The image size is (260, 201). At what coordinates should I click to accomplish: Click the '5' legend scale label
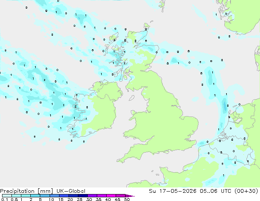40,199
